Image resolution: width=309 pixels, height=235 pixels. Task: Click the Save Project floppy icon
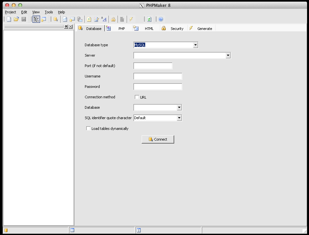[24, 19]
